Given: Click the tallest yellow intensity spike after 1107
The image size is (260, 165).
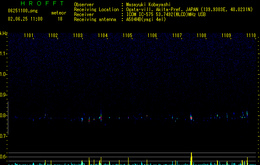Looking at the screenshot, I should tap(191, 158).
